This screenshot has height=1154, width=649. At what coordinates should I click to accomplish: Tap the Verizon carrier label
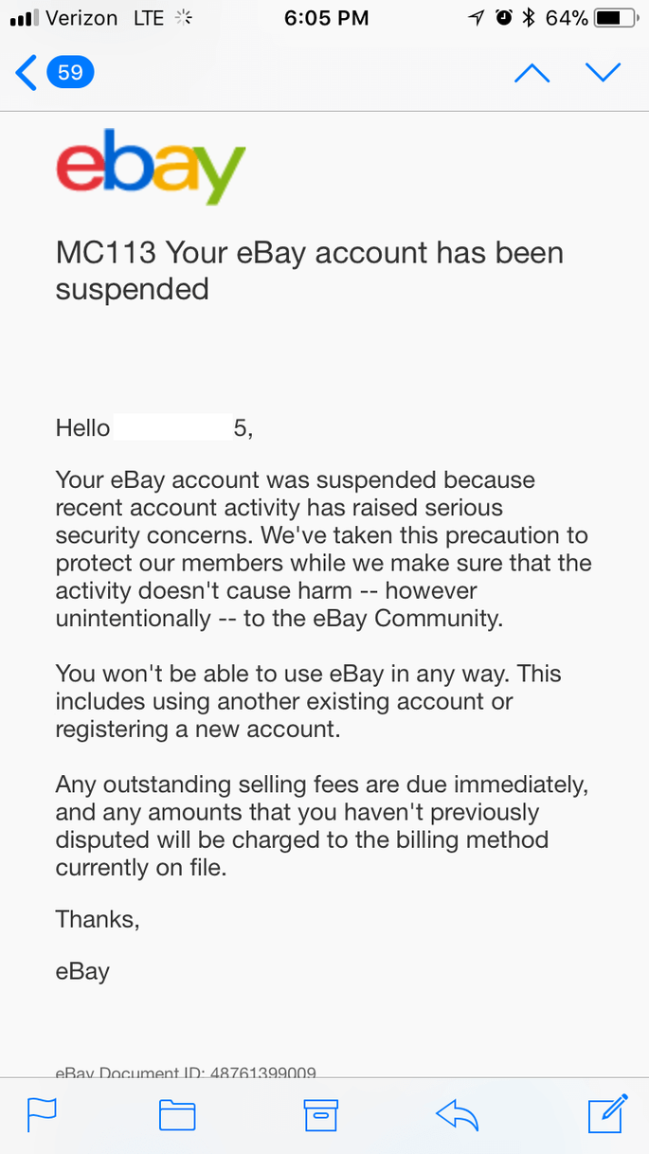(x=81, y=17)
